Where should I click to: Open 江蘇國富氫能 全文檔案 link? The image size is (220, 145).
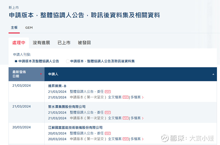(115, 139)
